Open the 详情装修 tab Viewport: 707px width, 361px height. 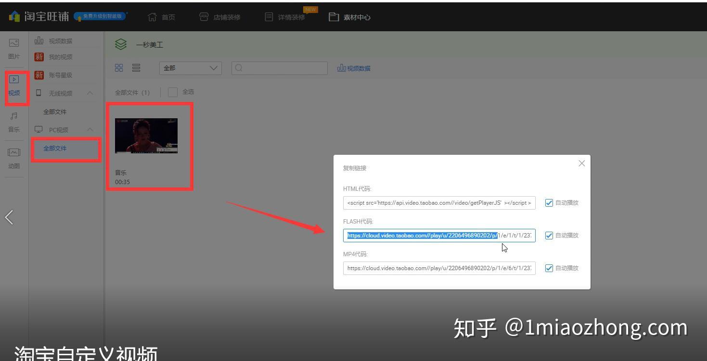pos(285,17)
